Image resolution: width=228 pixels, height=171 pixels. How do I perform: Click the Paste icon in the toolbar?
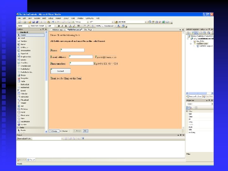[x=48, y=22]
